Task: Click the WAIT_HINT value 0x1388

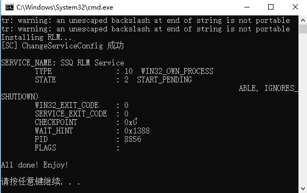Action: (137, 131)
